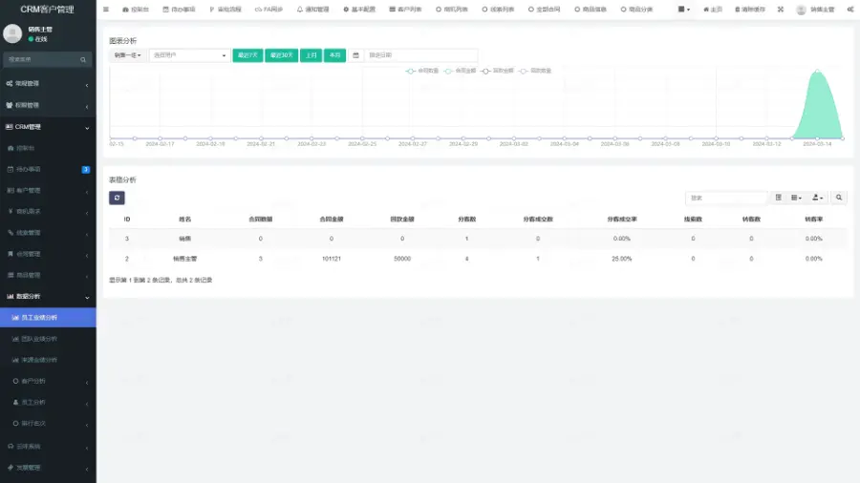The height and width of the screenshot is (483, 860).
Task: Open settings gears icon at top right
Action: [849, 10]
